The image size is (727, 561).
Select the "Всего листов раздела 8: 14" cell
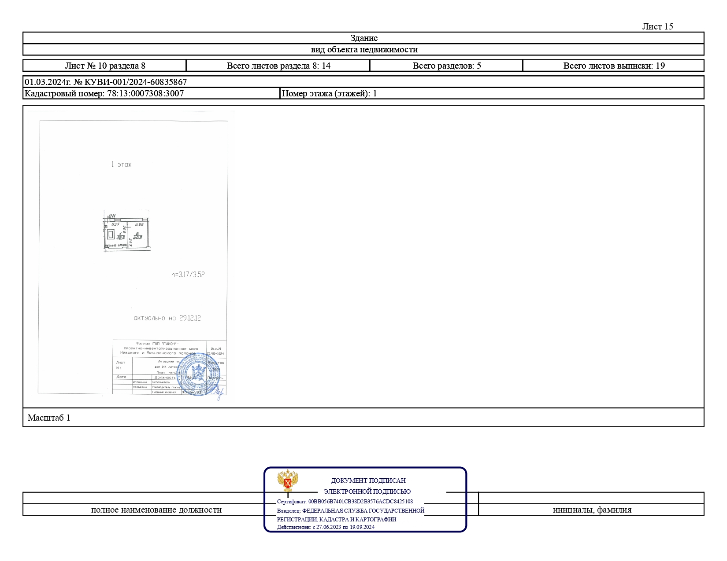[278, 66]
